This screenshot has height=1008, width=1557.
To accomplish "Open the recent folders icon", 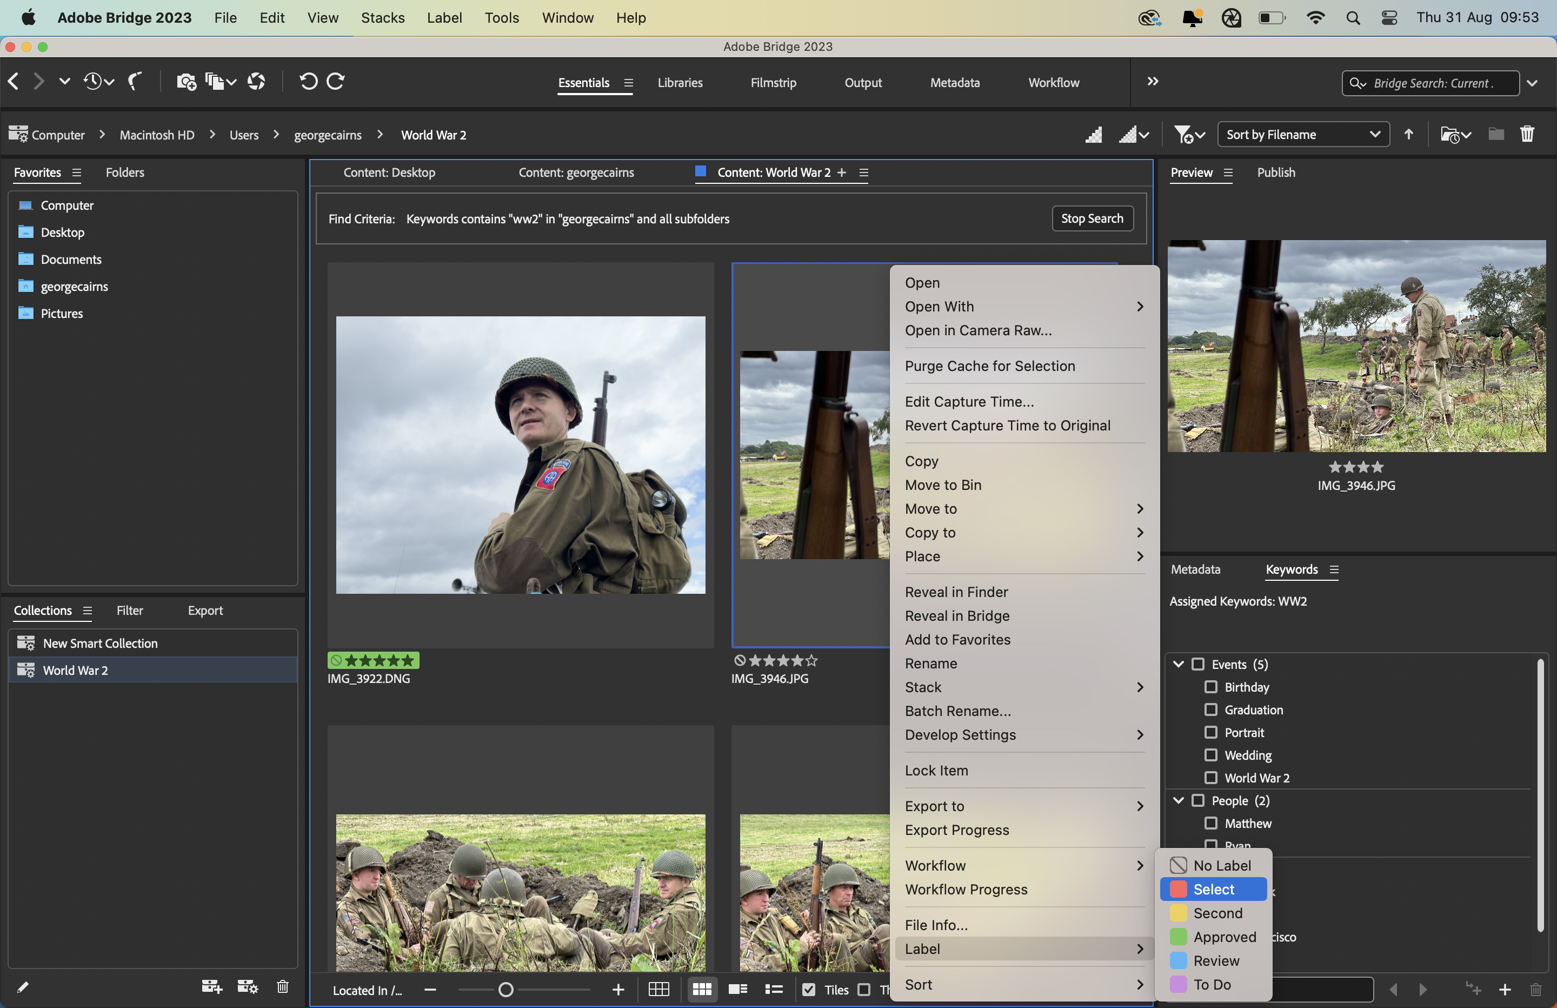I will [x=1455, y=135].
